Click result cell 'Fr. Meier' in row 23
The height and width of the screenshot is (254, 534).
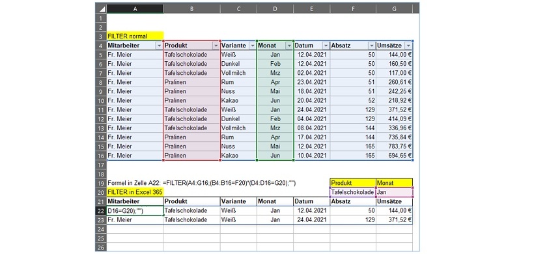click(x=135, y=220)
